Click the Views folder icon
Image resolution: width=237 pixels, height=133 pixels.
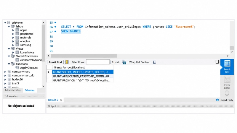[13, 48]
